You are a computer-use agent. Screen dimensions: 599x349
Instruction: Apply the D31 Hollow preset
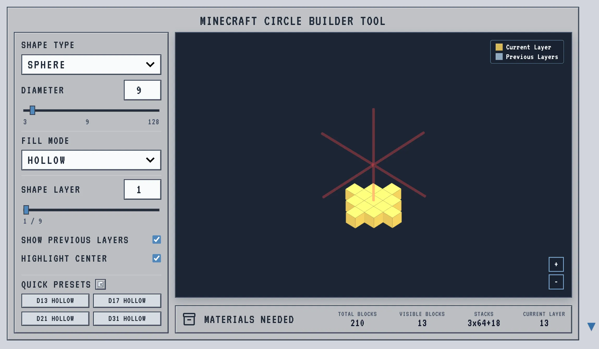127,319
